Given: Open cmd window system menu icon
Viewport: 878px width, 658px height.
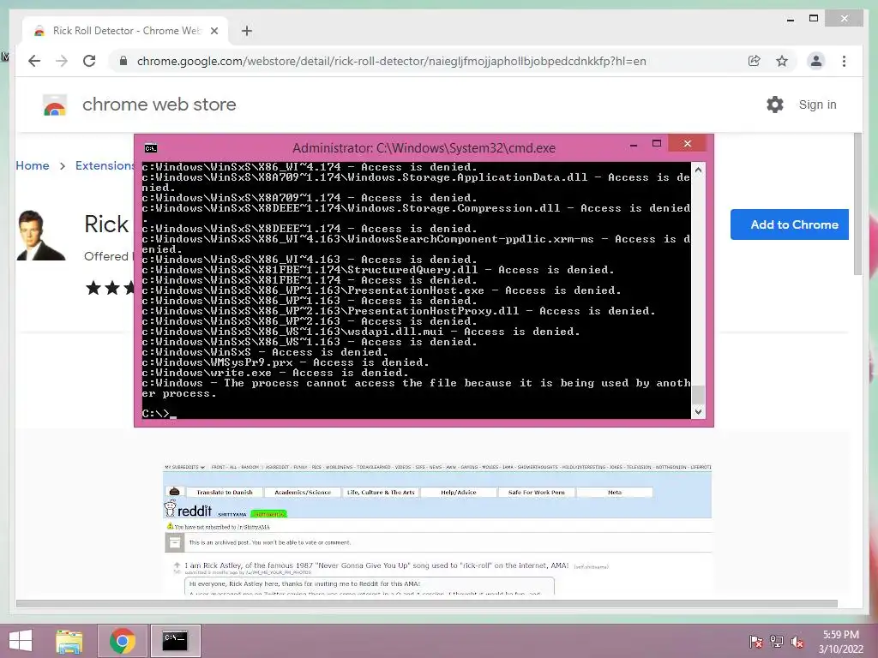Looking at the screenshot, I should click(x=151, y=148).
